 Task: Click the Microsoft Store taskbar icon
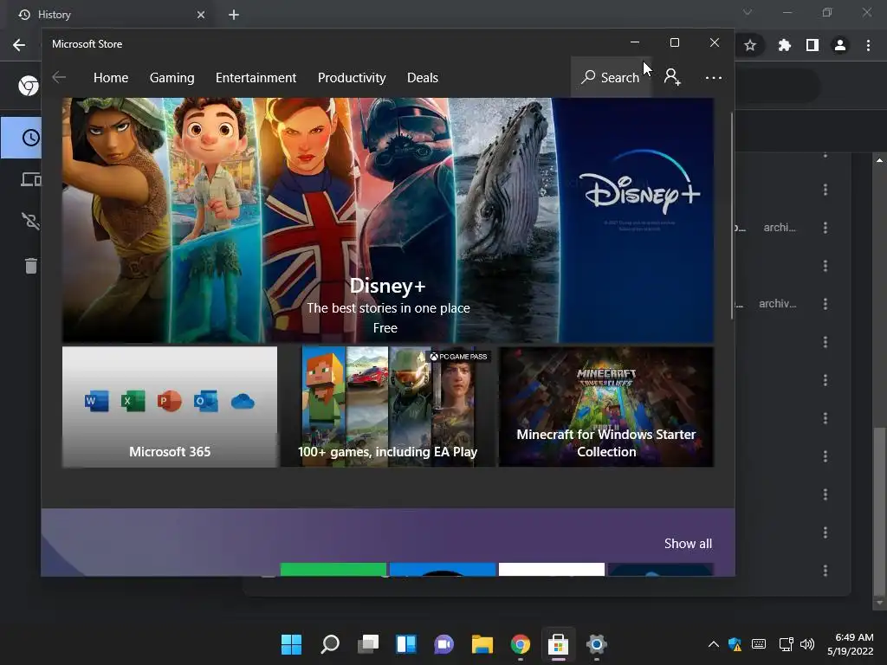point(559,644)
